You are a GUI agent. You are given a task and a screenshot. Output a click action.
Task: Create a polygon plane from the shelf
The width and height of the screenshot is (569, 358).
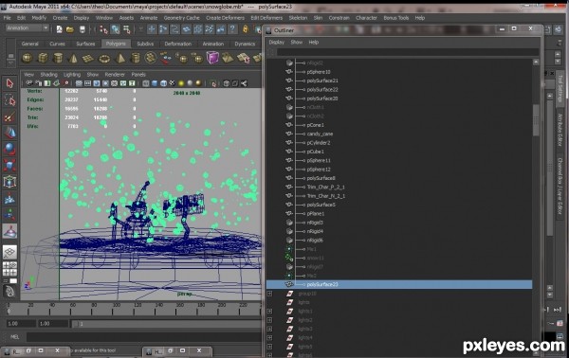88,59
